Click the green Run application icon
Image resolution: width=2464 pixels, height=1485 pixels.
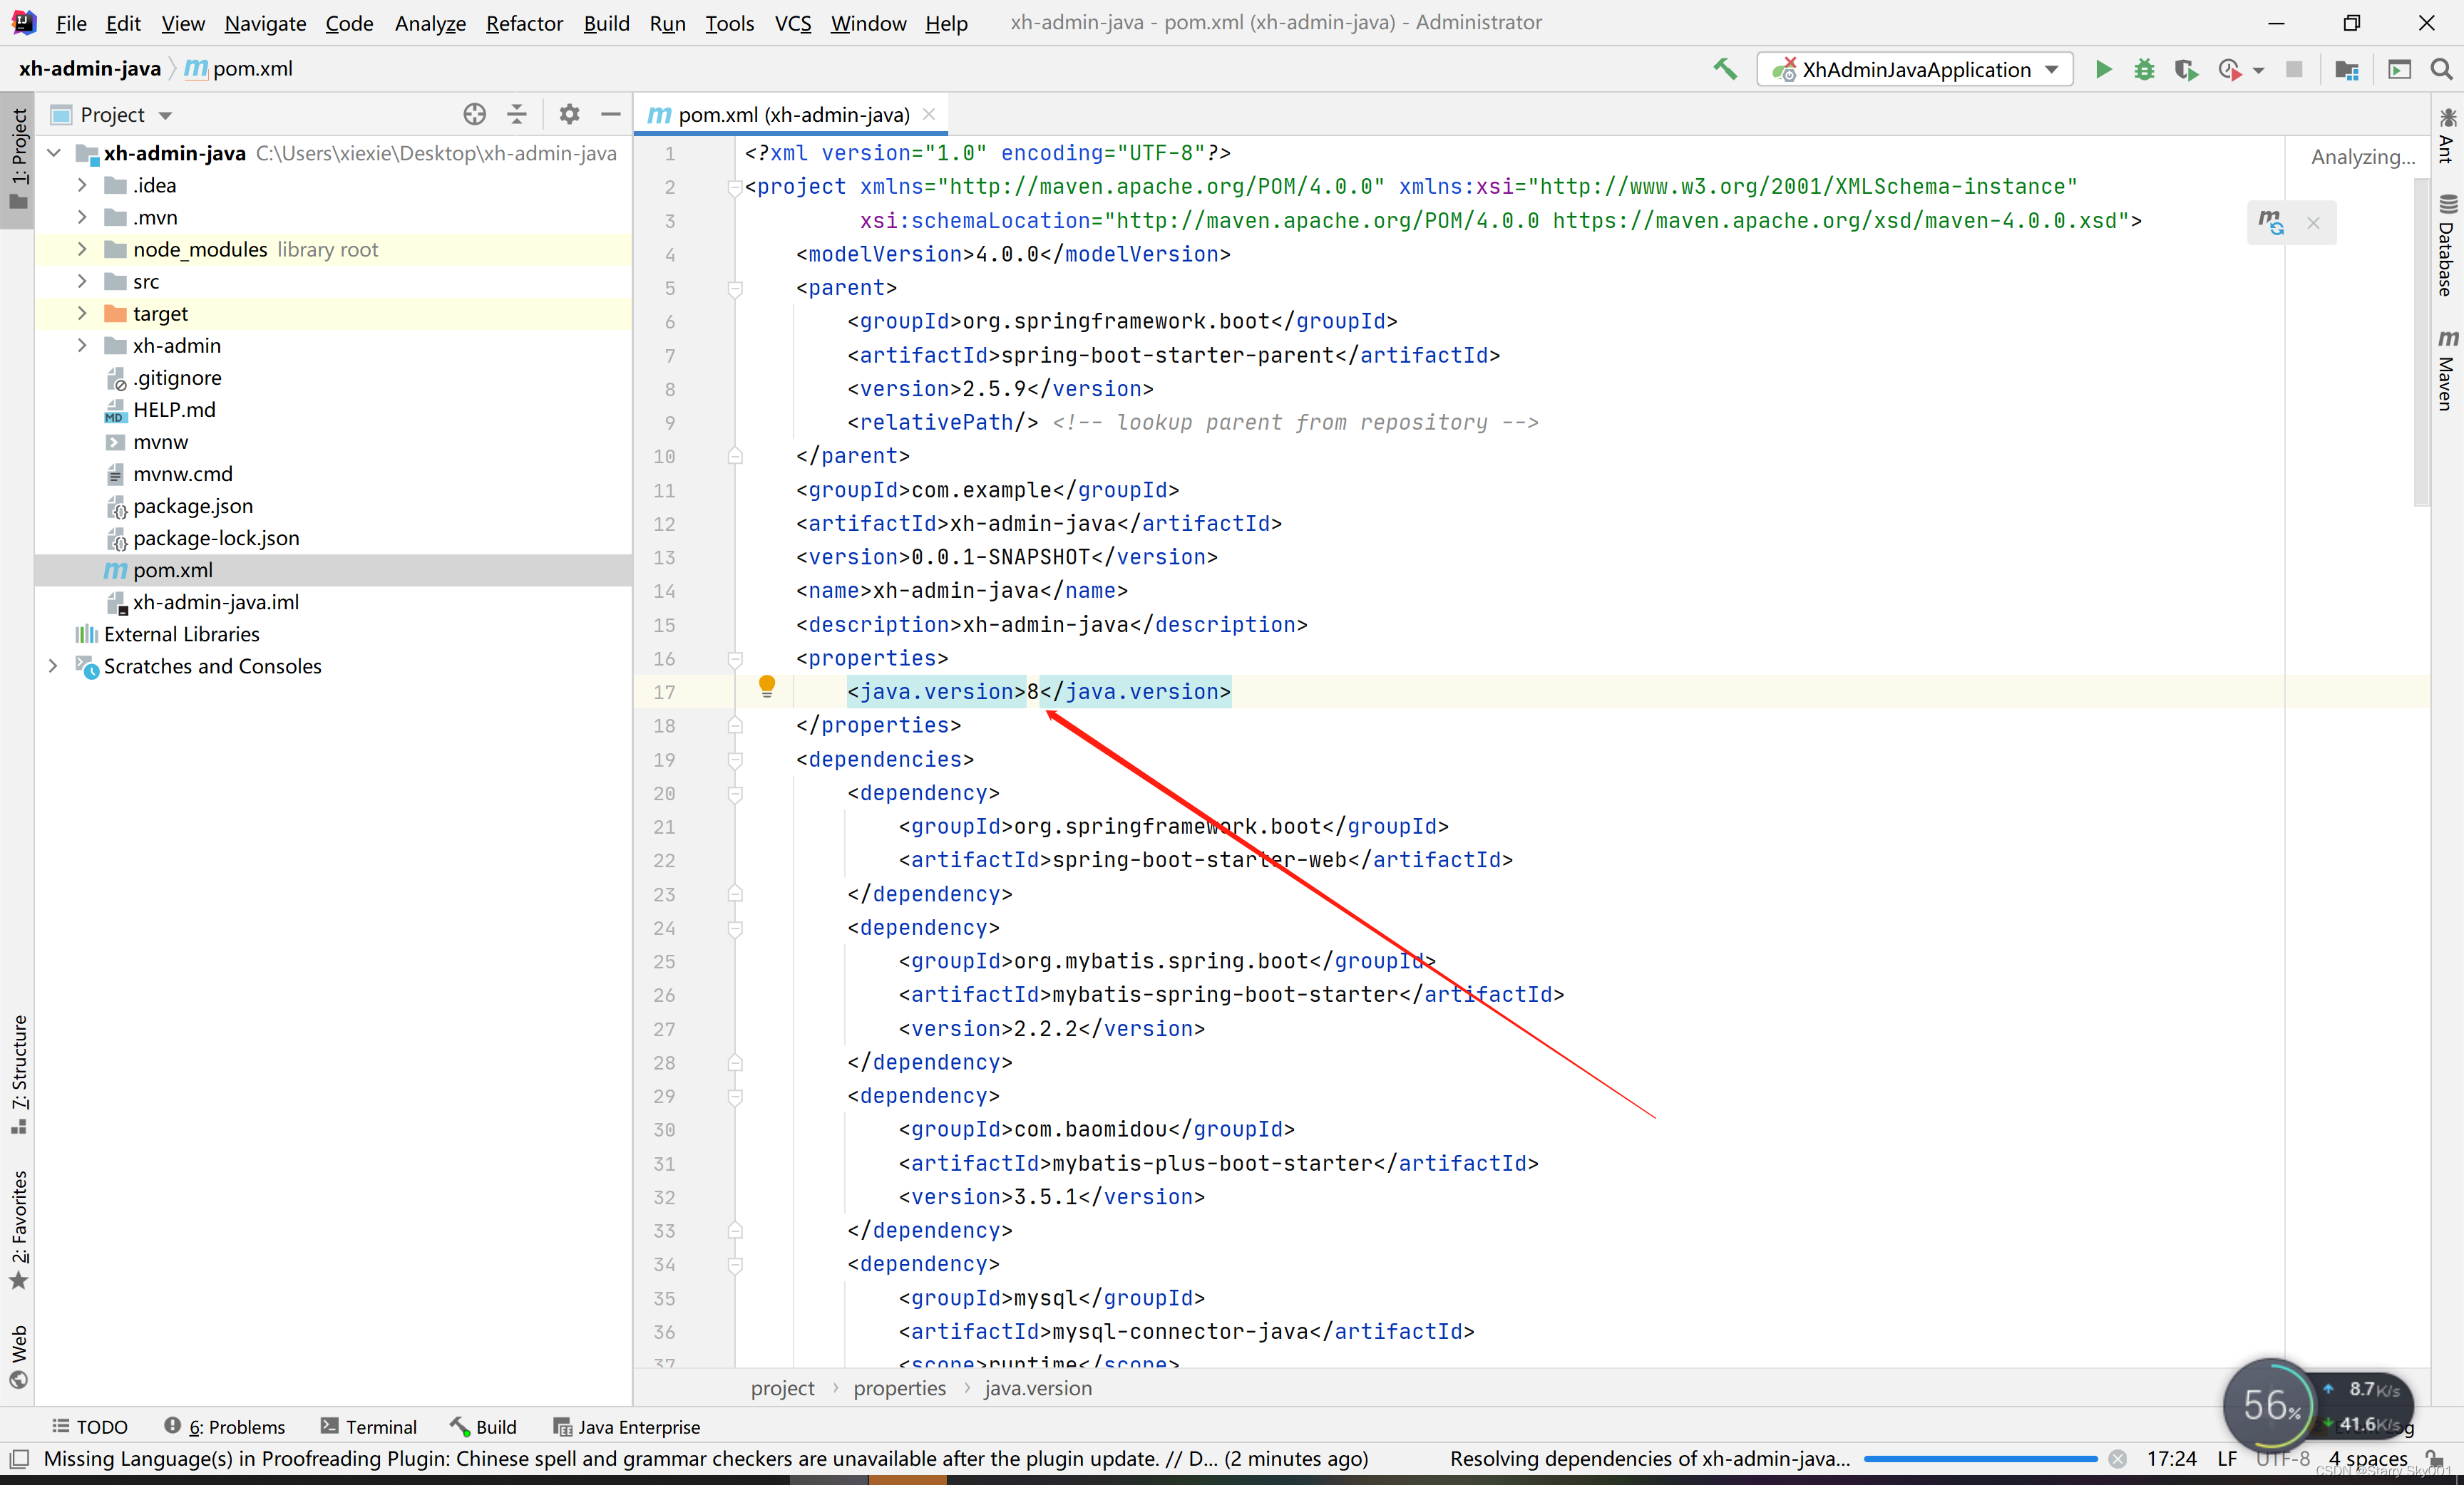tap(2103, 69)
